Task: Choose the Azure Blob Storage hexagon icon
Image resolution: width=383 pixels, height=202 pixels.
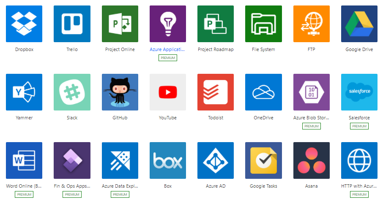Action: 312,92
